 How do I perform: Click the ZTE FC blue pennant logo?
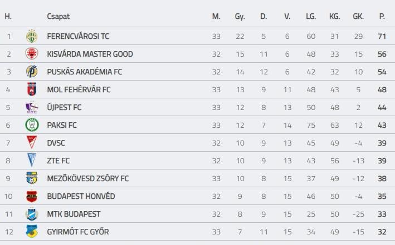32,161
